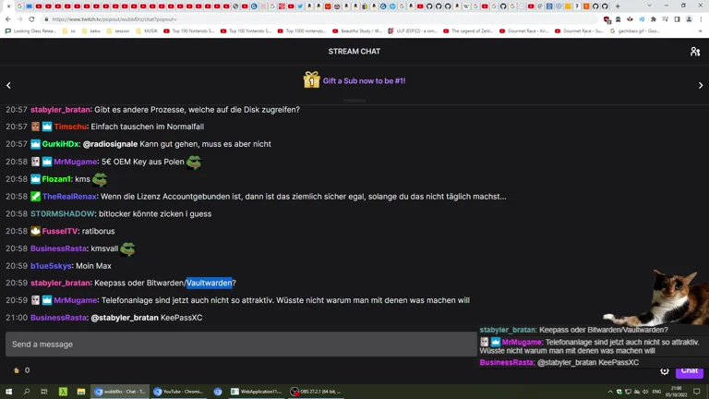Click the emote after 'kmsvall'
The height and width of the screenshot is (399, 709).
(x=127, y=248)
